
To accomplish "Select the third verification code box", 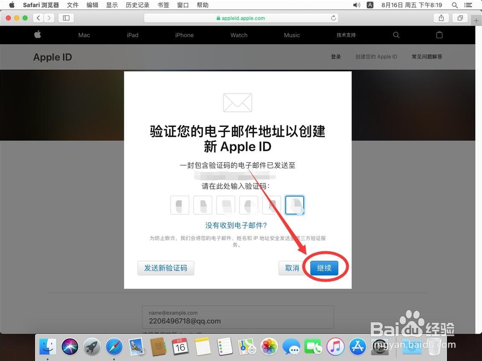I will click(226, 205).
